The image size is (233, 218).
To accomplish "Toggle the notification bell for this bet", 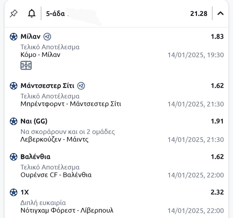I will pos(31,13).
